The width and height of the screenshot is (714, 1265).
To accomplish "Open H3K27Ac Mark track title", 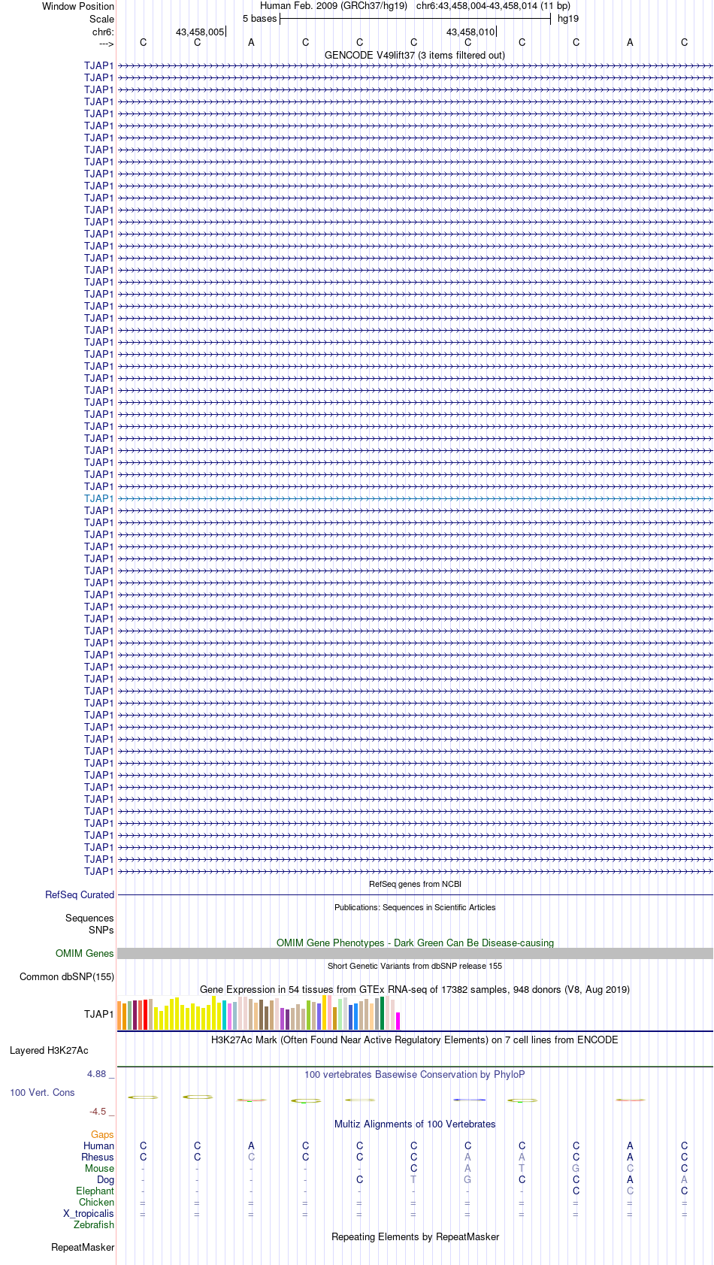I will pos(415,1040).
